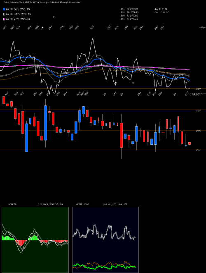Open the ADX indicator chart panel
This screenshot has height=273, width=206.
point(105,240)
